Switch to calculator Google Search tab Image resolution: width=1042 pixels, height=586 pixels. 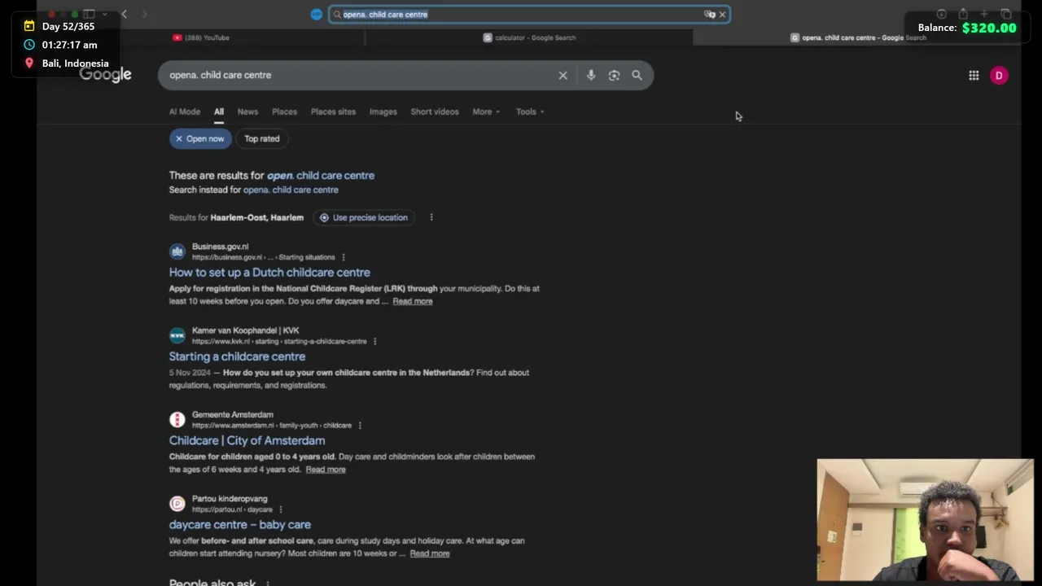[529, 37]
